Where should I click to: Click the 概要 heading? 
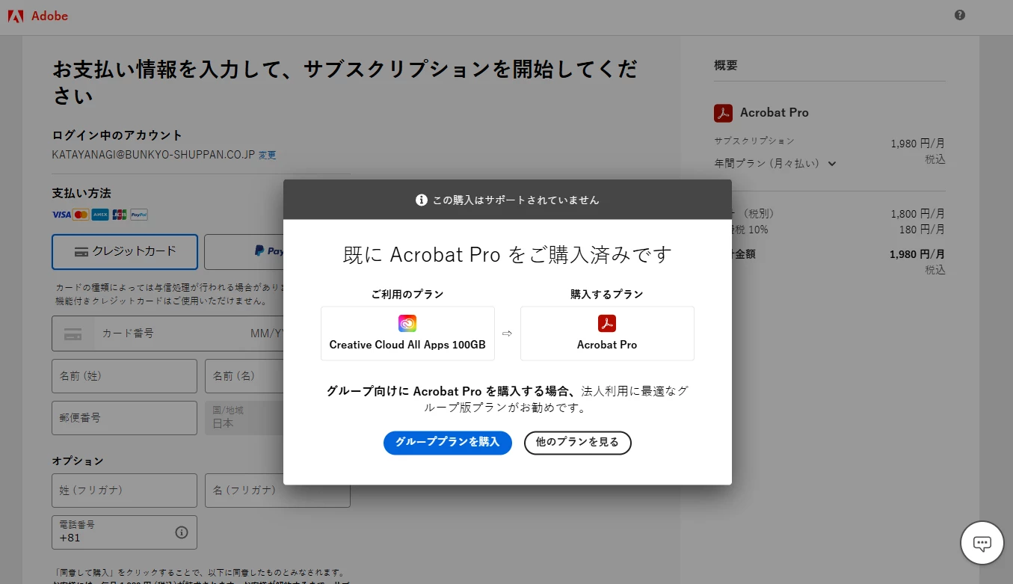click(x=726, y=66)
